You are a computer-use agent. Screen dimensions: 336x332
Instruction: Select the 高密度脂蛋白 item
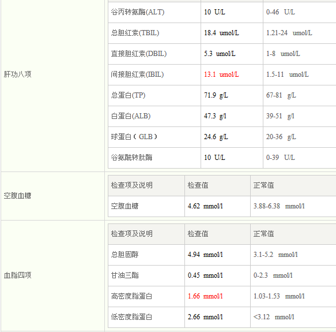(131, 296)
